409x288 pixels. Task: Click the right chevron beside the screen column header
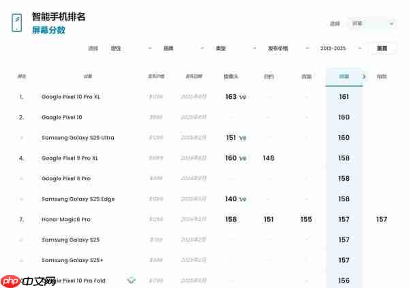(364, 76)
